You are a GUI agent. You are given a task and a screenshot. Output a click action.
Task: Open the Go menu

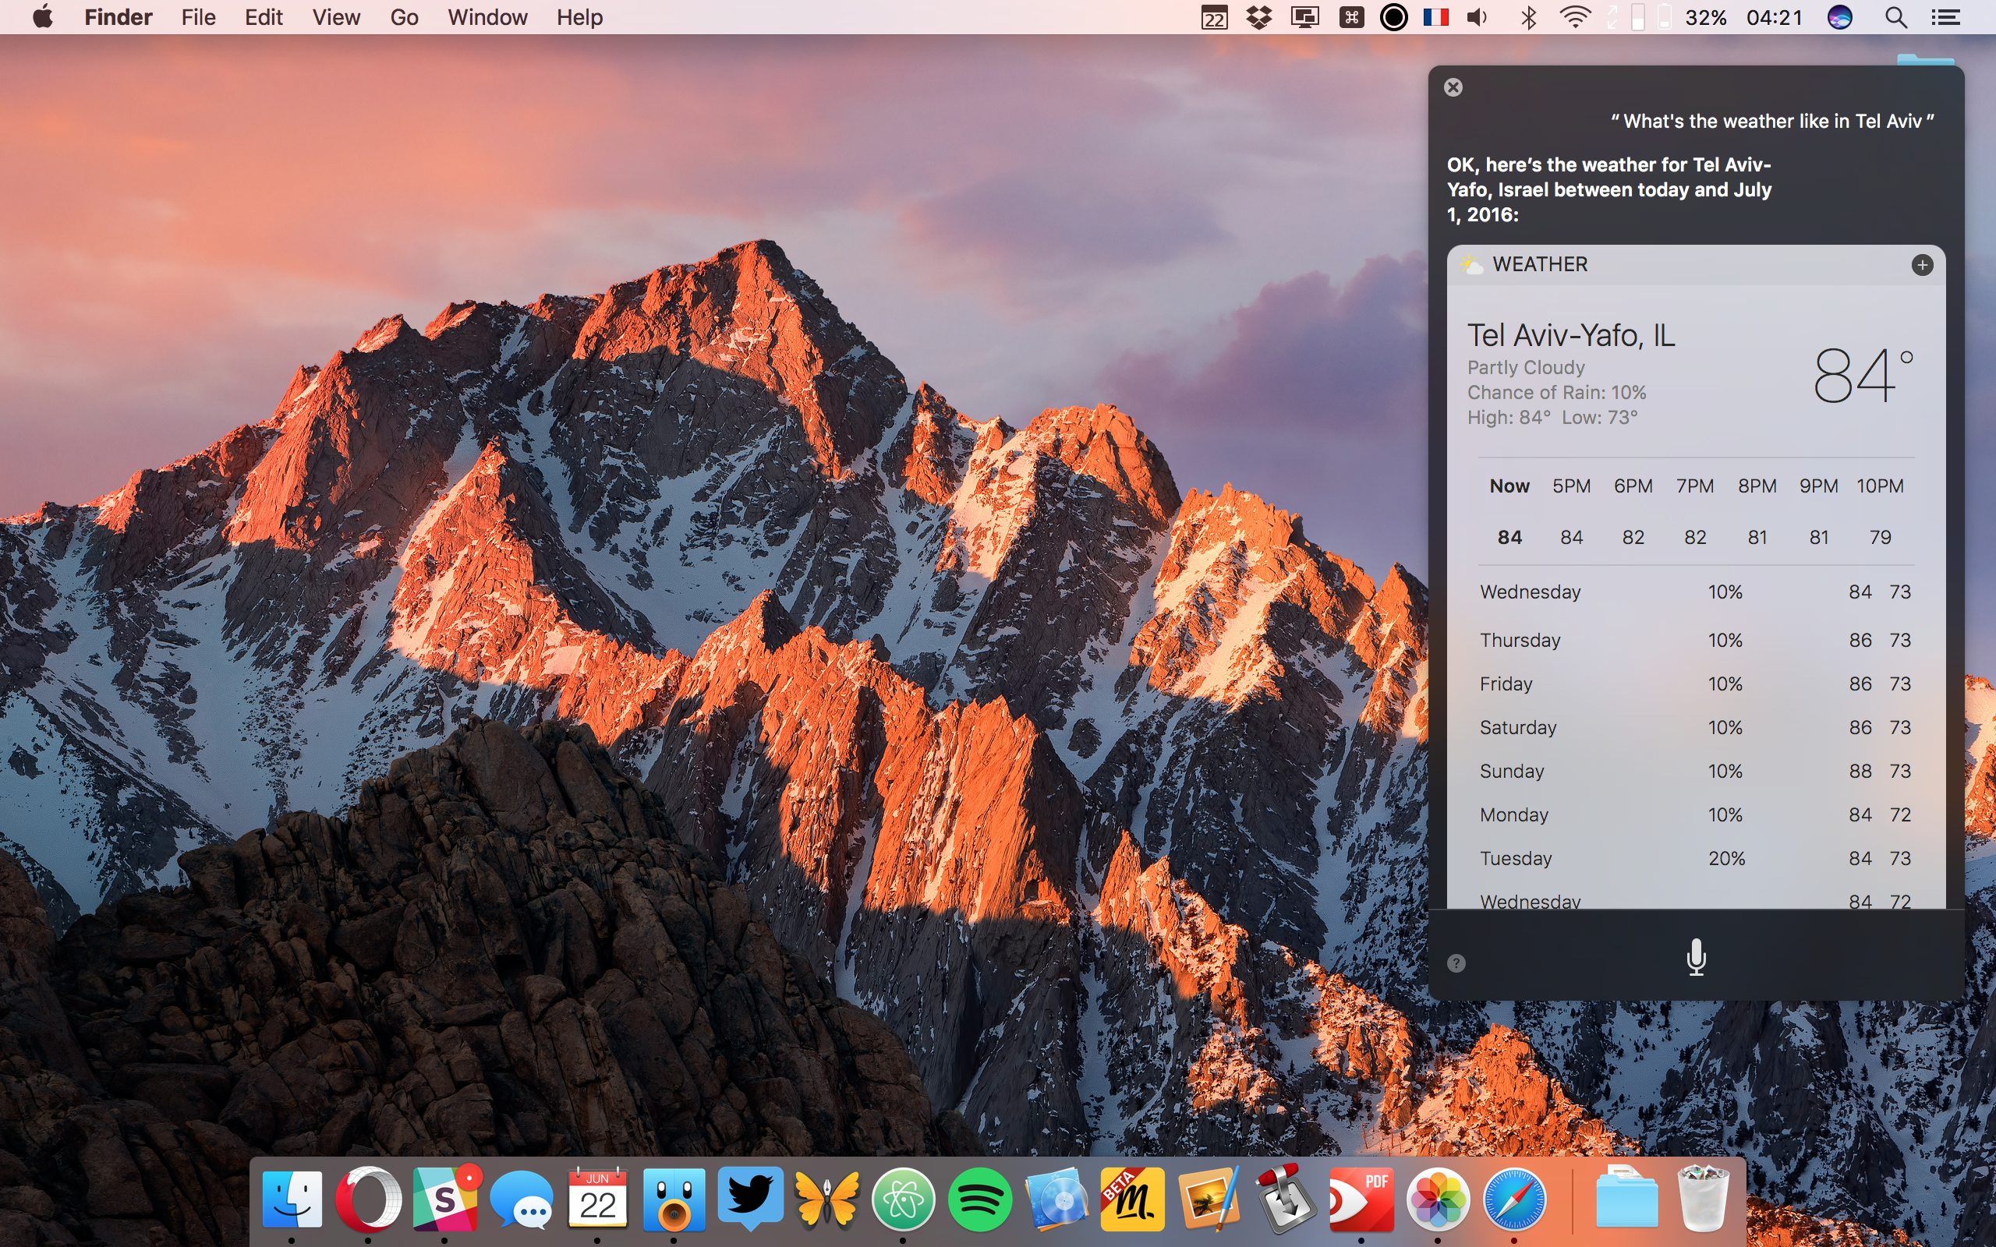tap(404, 17)
